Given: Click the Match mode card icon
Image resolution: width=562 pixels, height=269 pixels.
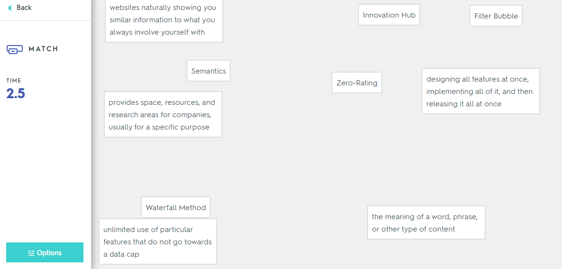Looking at the screenshot, I should tap(15, 49).
